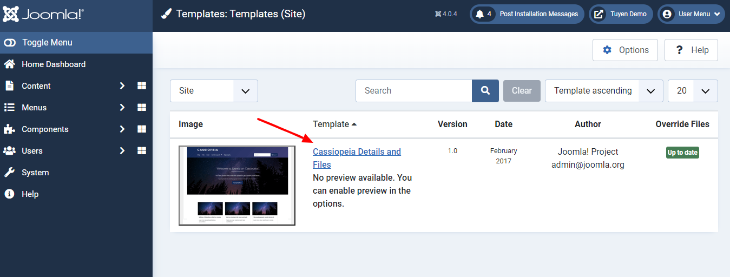Viewport: 730px width, 277px height.
Task: Click the list icon next to Menus
Action: tap(9, 107)
